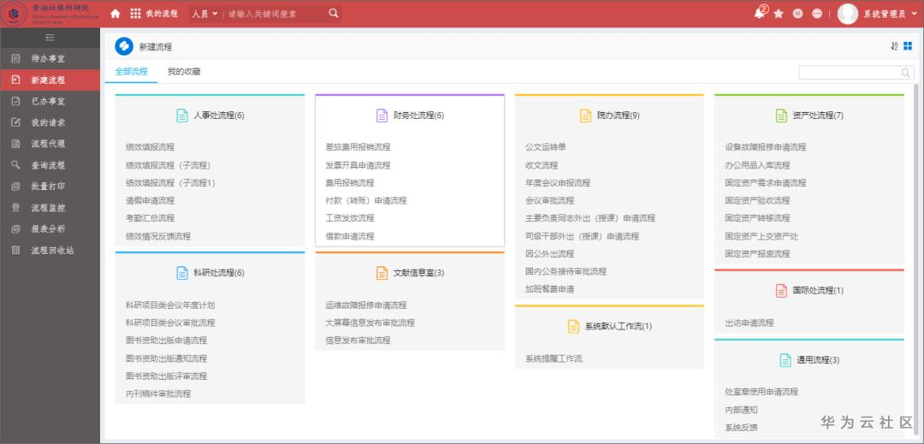Image resolution: width=924 pixels, height=444 pixels.
Task: Click the 国际处流程 red document icon
Action: click(x=781, y=290)
